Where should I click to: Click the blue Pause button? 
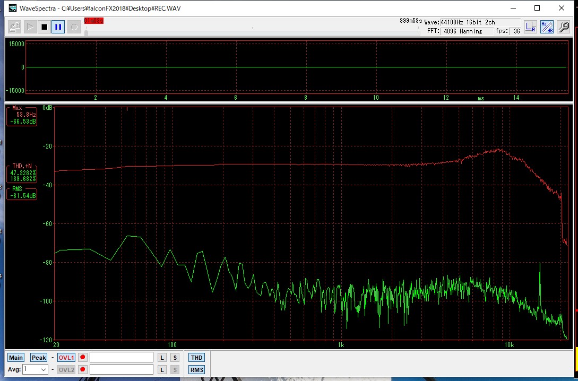(58, 27)
